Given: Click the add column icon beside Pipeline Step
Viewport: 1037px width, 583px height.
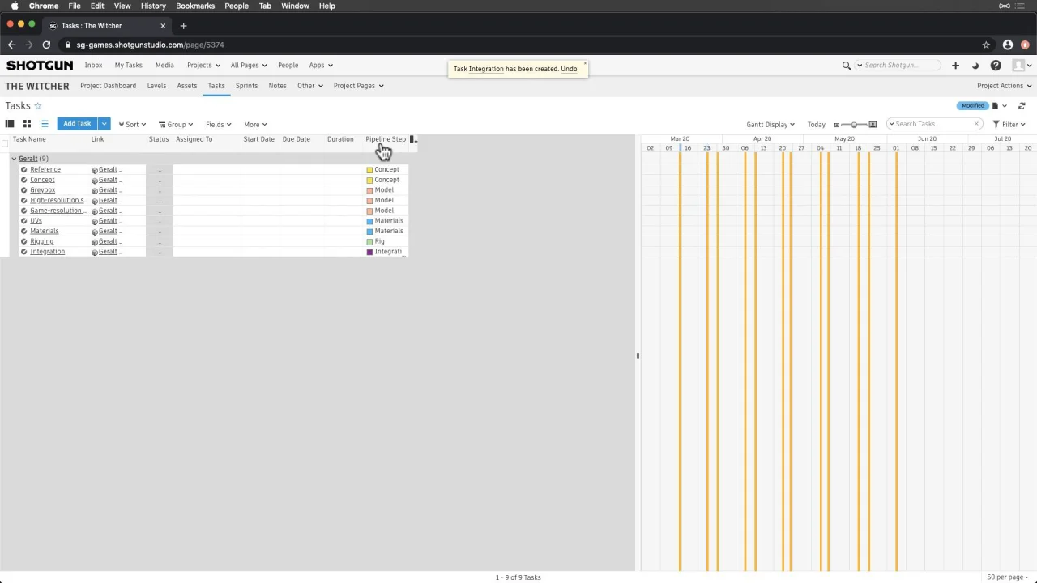Looking at the screenshot, I should pyautogui.click(x=413, y=139).
